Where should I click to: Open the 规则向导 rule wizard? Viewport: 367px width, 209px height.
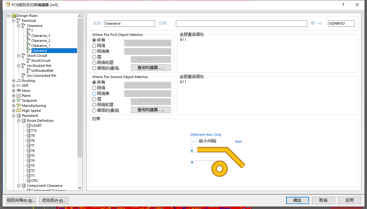click(x=20, y=200)
